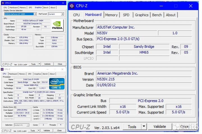
Task: Click Level 3 cache 3 MBytes value
Action: [x=48, y=119]
